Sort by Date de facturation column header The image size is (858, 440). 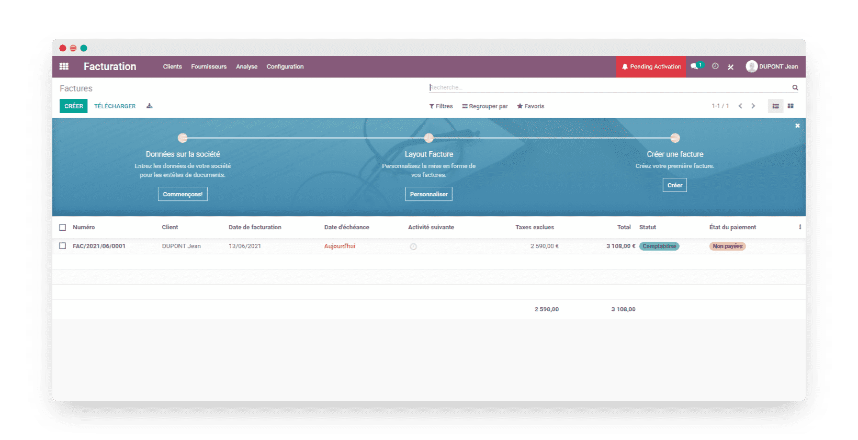click(255, 227)
